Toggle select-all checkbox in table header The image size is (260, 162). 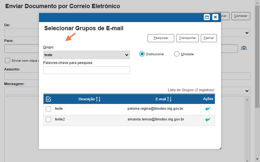(48, 99)
